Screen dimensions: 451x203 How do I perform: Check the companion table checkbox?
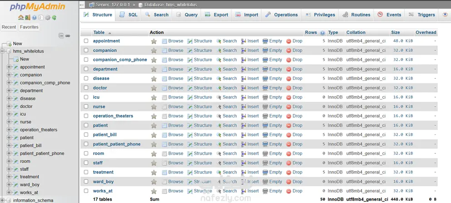click(86, 50)
